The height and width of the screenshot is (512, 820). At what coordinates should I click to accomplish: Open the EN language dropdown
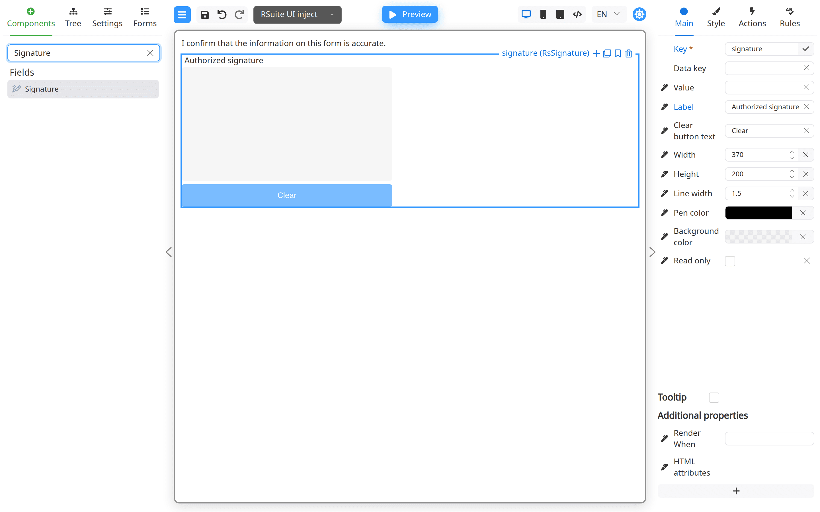pos(608,14)
